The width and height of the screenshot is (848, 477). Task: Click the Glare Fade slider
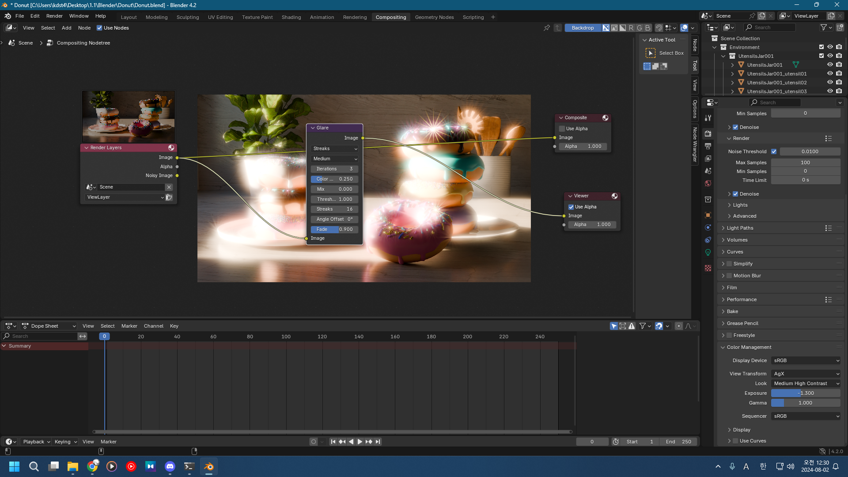tap(334, 229)
